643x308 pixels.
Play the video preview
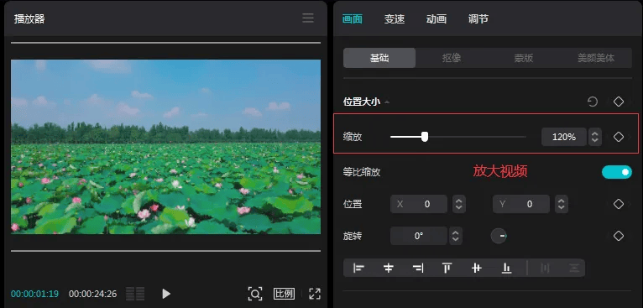(x=166, y=294)
